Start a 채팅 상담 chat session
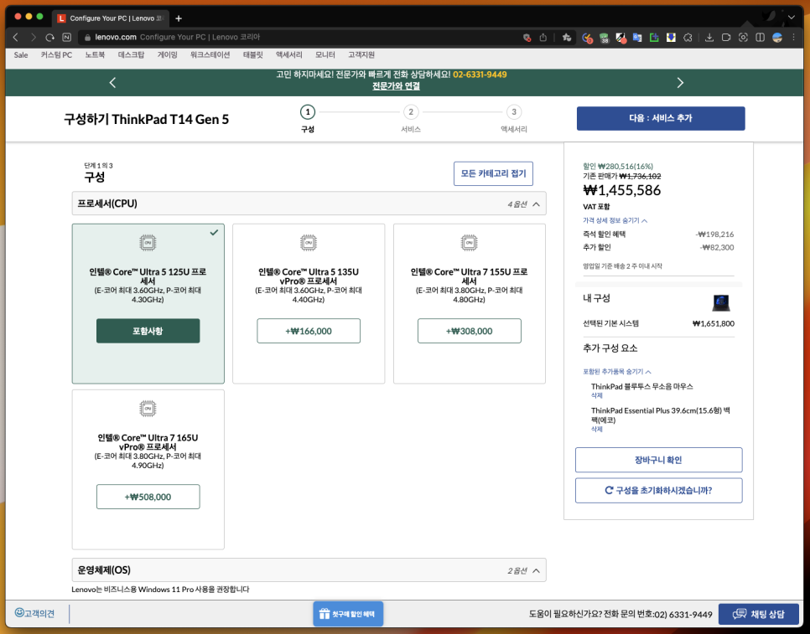Image resolution: width=810 pixels, height=634 pixels. [x=759, y=614]
